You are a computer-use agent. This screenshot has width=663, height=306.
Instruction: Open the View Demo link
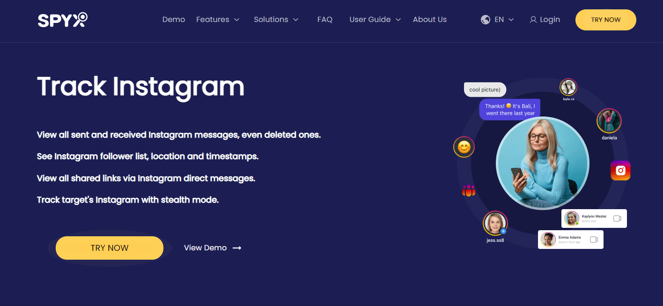point(205,248)
